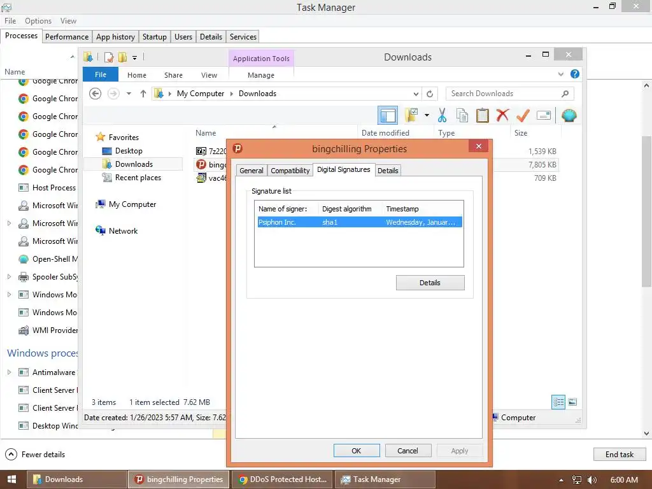The width and height of the screenshot is (652, 489).
Task: Select Desktop under Favorites
Action: [x=129, y=151]
